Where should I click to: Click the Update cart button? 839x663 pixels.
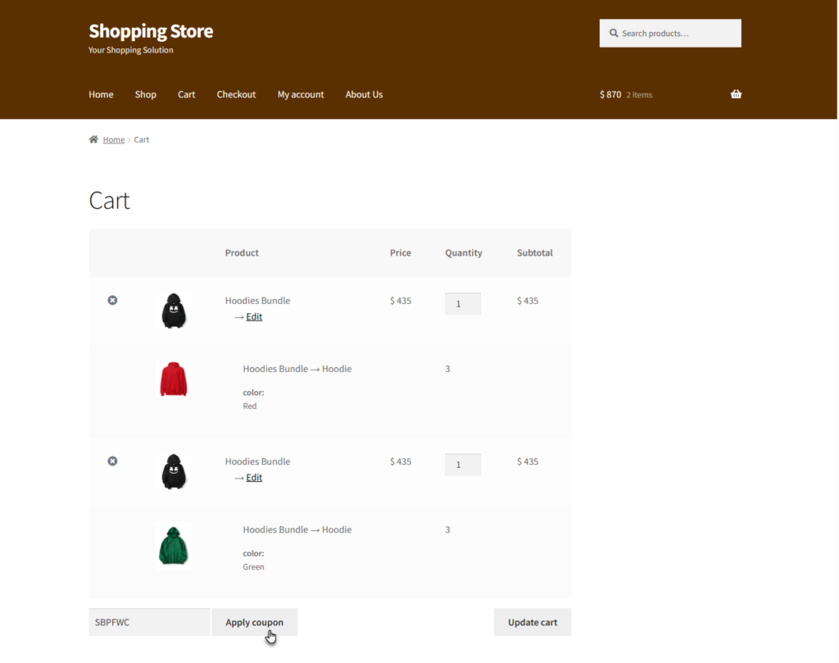click(x=533, y=622)
